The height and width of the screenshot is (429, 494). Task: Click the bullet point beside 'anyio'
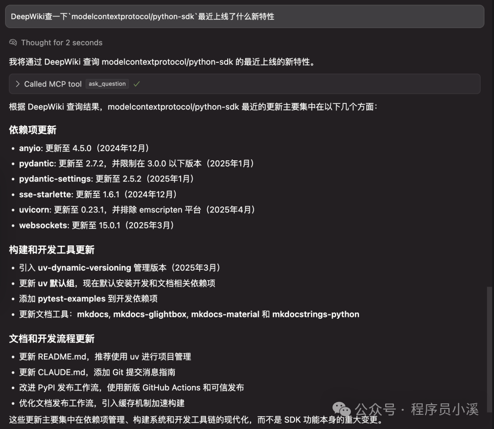[x=12, y=148]
